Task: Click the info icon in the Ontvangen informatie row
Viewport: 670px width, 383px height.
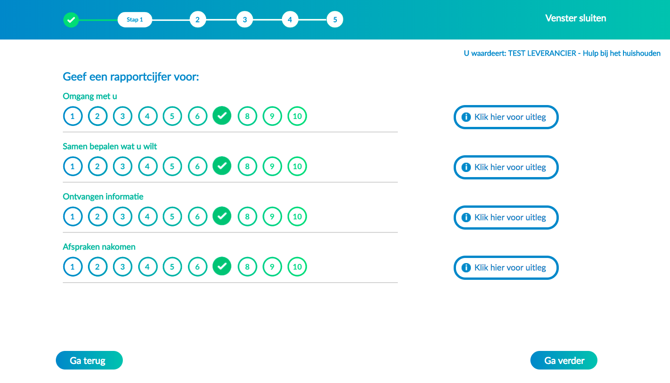Action: click(x=466, y=218)
